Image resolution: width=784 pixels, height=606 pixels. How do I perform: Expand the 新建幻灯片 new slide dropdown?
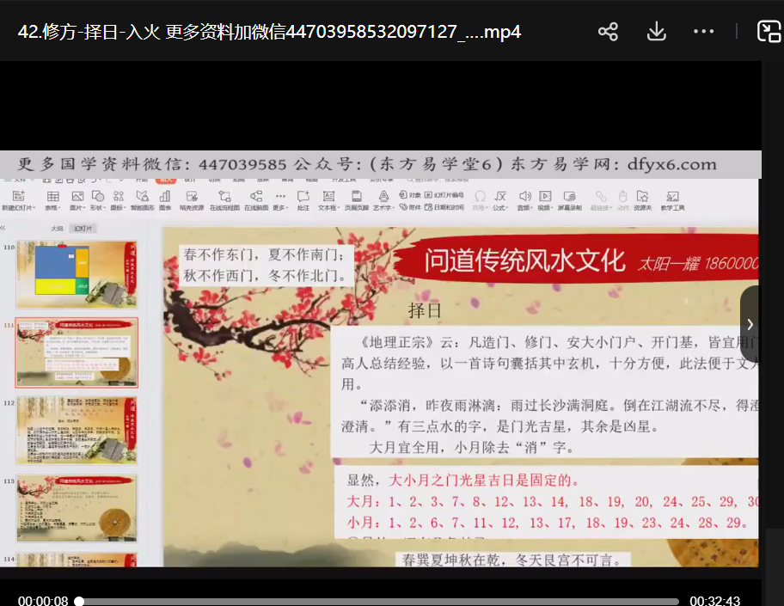click(18, 208)
